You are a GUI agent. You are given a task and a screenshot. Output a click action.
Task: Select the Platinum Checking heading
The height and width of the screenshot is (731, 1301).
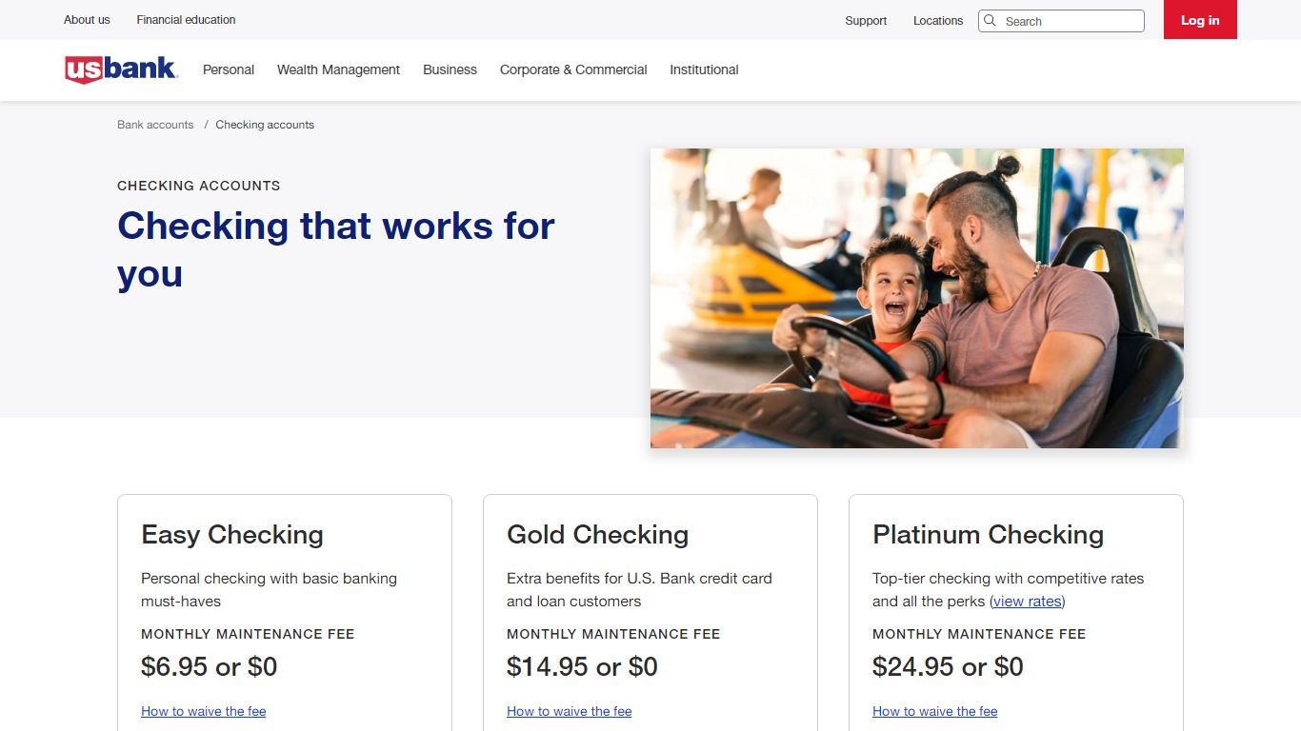pos(988,535)
